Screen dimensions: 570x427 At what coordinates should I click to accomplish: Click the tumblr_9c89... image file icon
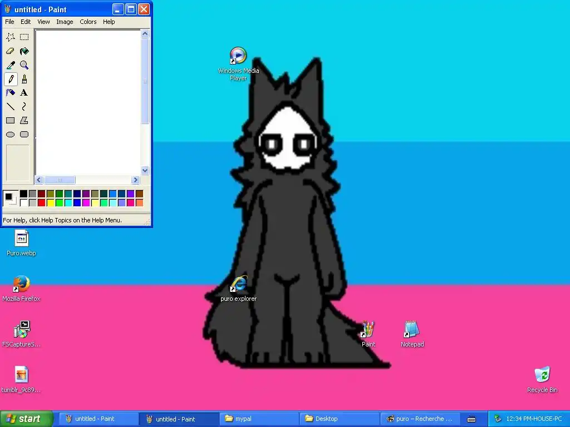(22, 375)
